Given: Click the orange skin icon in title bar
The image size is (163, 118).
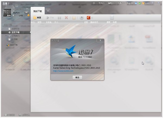Looking at the screenshot, I should 143,3.
